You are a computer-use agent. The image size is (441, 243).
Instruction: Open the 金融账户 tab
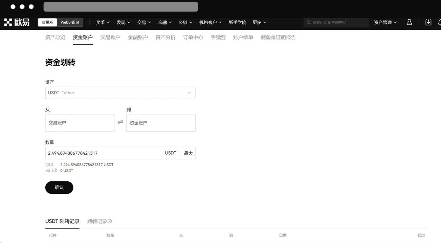138,37
